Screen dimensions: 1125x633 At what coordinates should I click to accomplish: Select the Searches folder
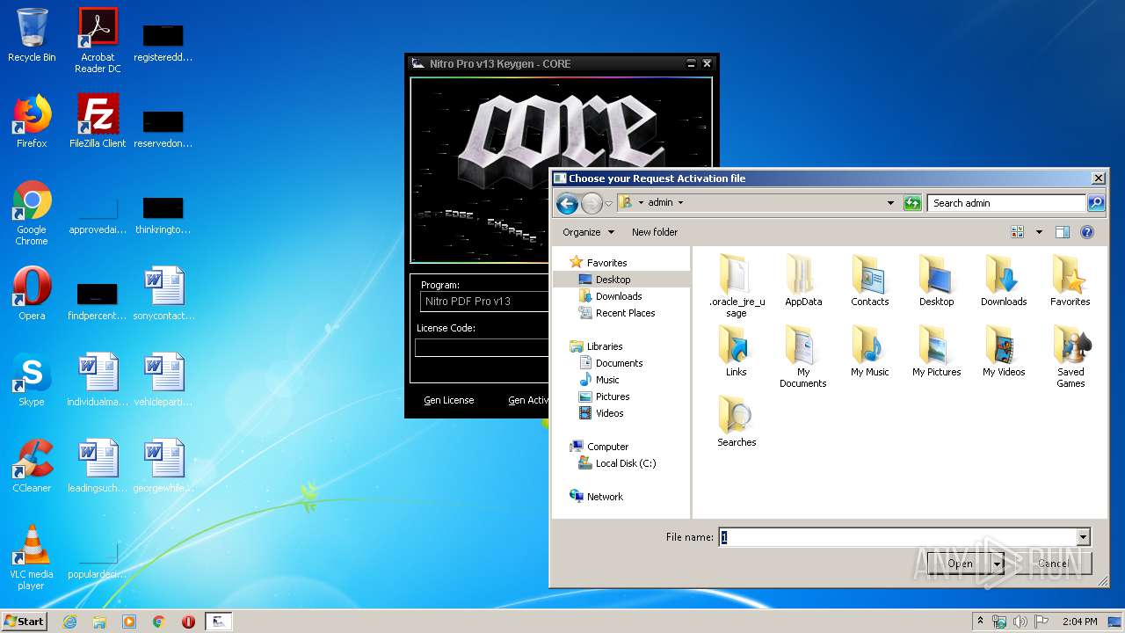click(737, 421)
